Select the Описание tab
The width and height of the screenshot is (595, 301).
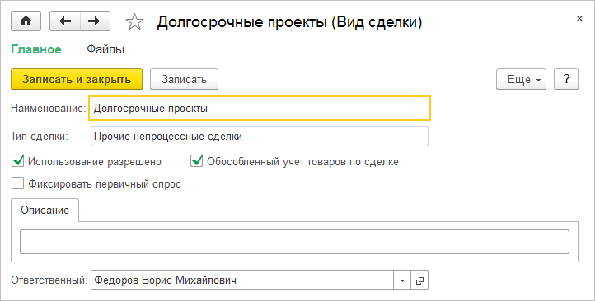click(45, 211)
